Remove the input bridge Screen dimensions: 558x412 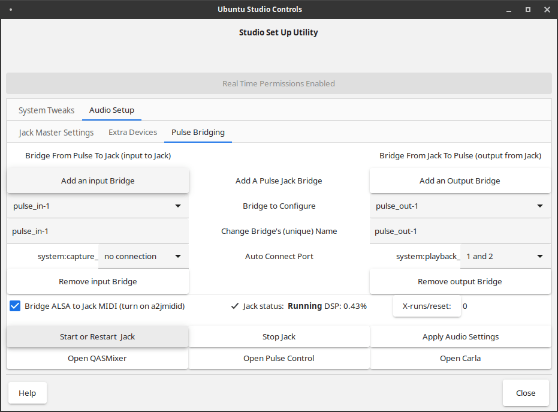[x=98, y=281]
